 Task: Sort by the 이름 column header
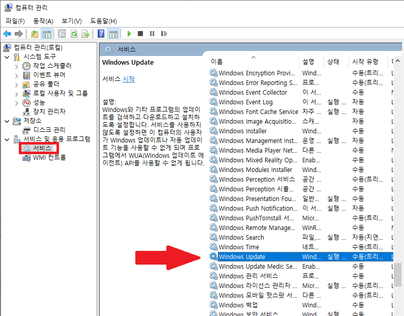pos(254,62)
